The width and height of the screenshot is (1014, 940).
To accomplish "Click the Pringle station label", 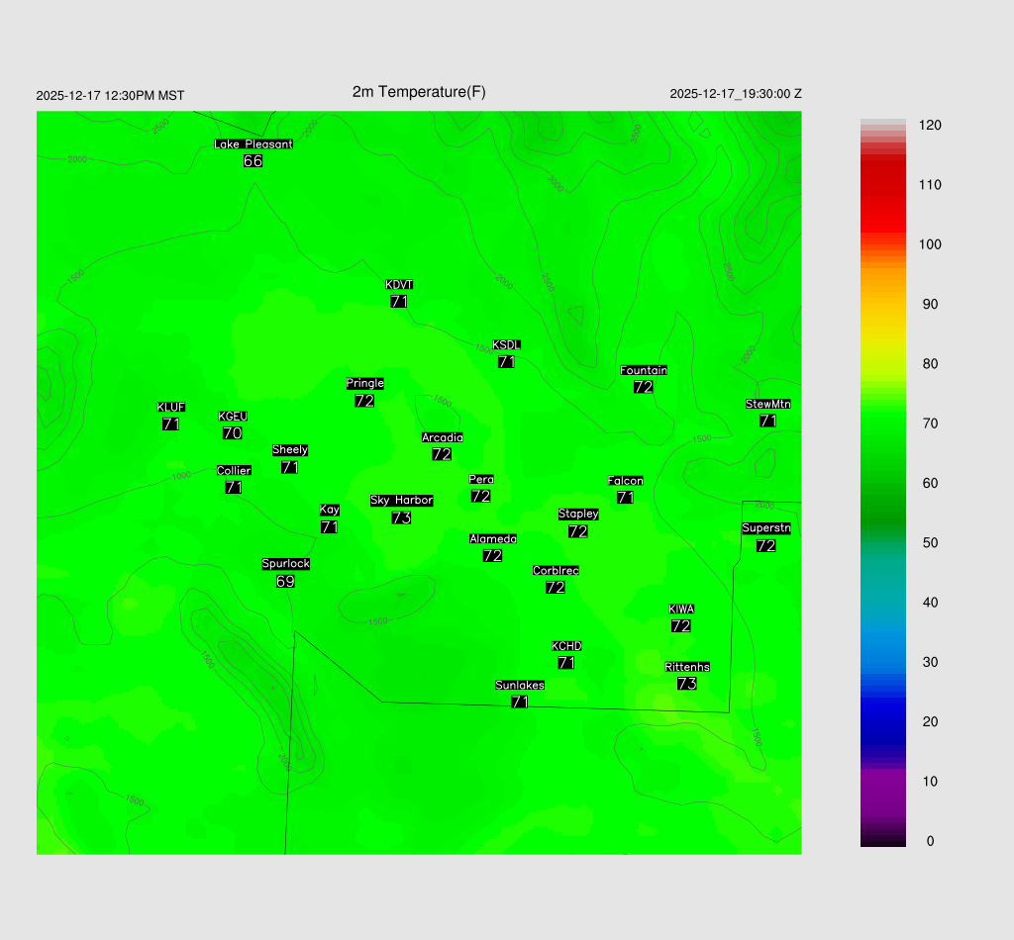I will [x=364, y=383].
